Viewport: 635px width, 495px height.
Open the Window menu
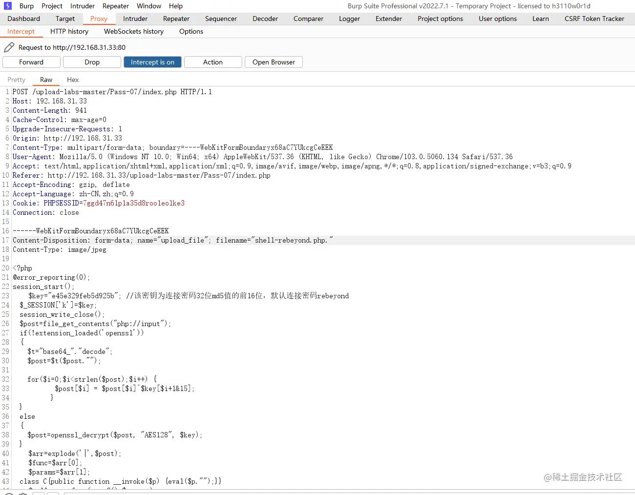point(149,6)
